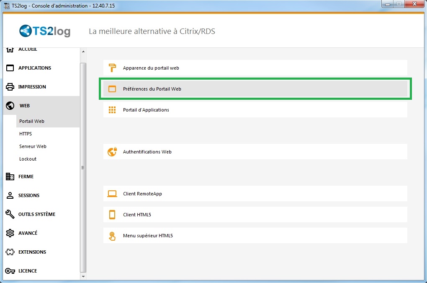427x283 pixels.
Task: Click the printer icon beside Impression
Action: 10,87
